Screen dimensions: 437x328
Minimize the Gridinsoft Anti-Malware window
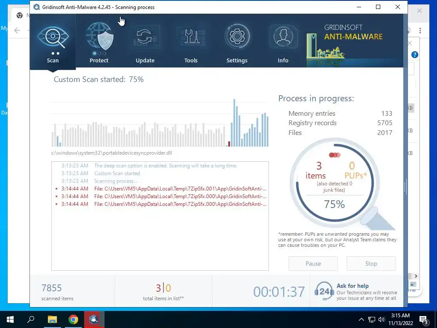[359, 7]
